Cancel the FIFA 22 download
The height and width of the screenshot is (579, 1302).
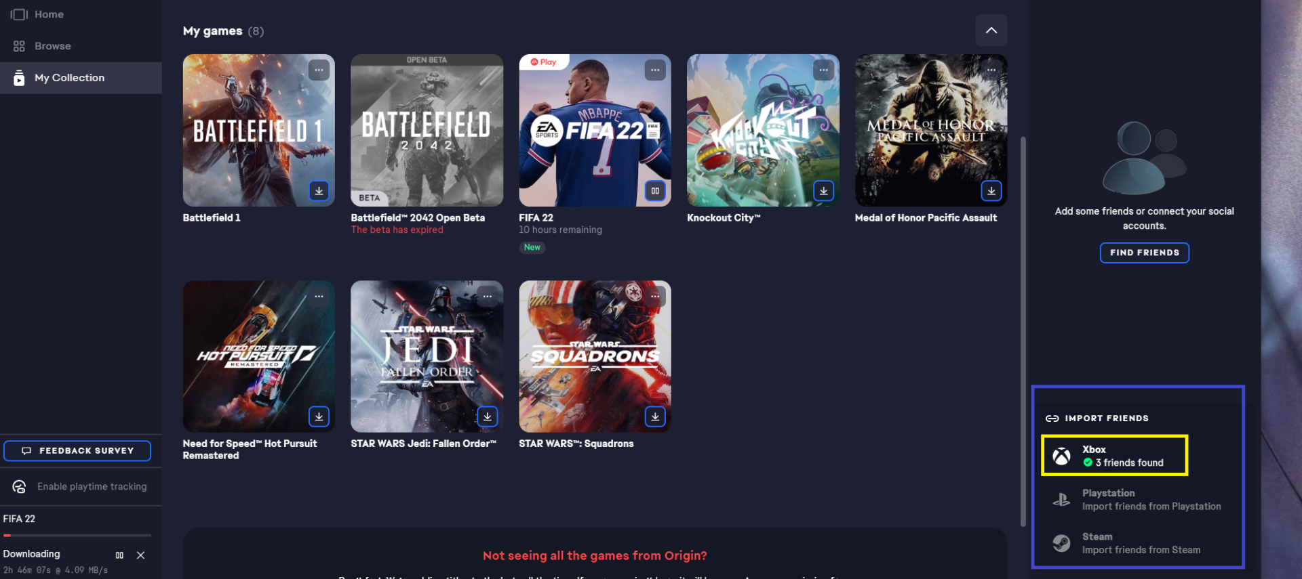pos(140,555)
